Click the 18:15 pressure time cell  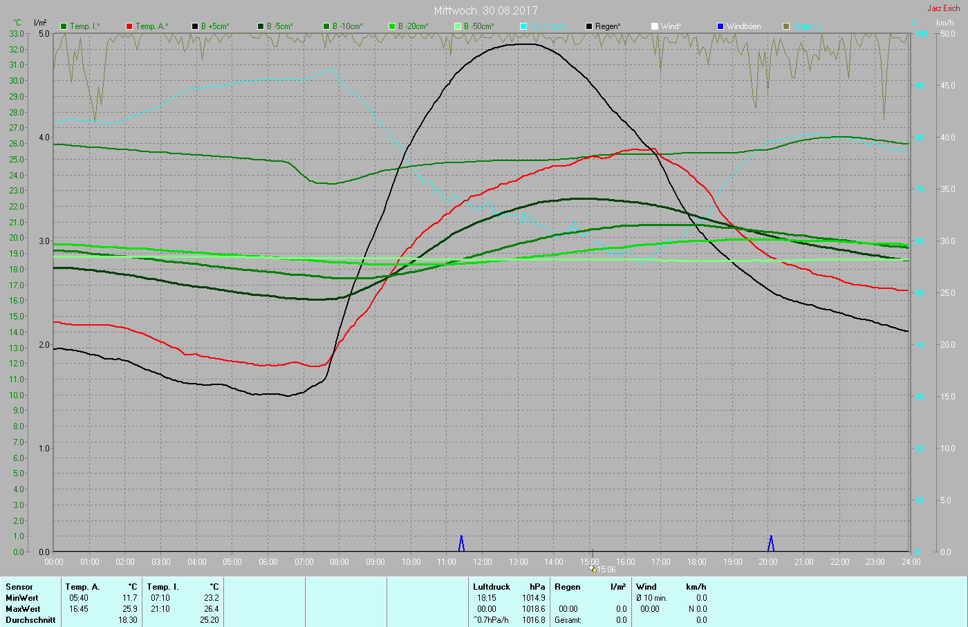coord(487,598)
